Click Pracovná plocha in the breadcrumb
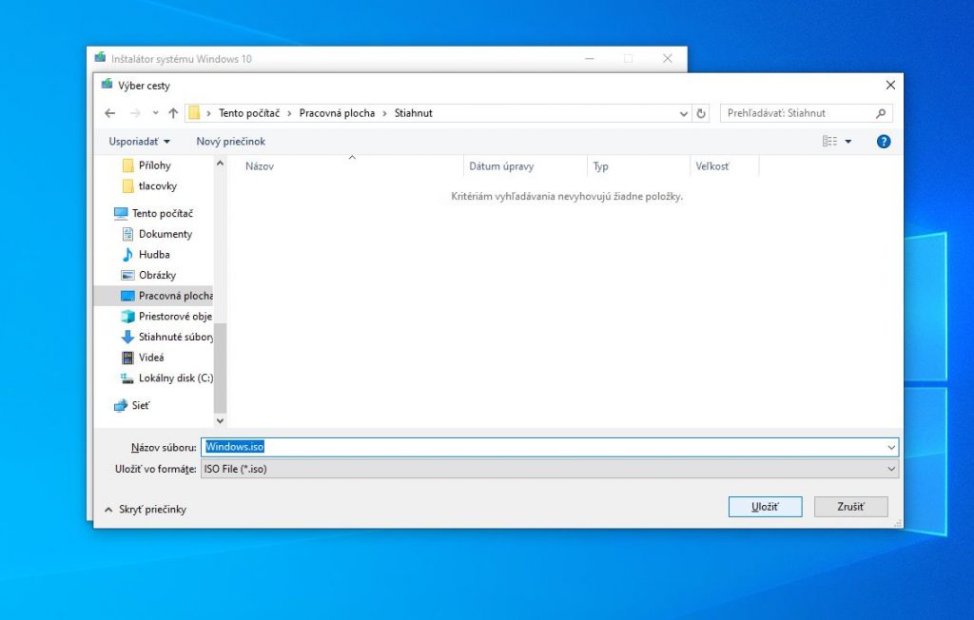The height and width of the screenshot is (620, 974). click(x=338, y=113)
